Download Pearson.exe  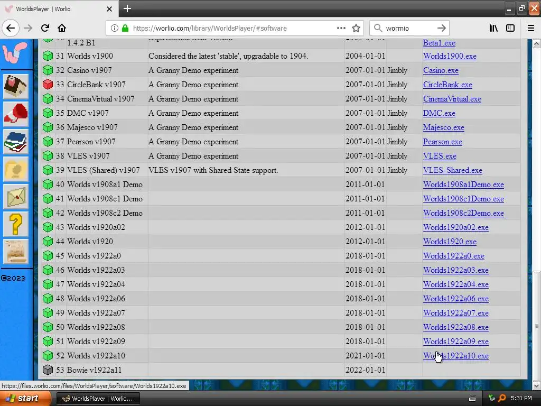click(442, 142)
